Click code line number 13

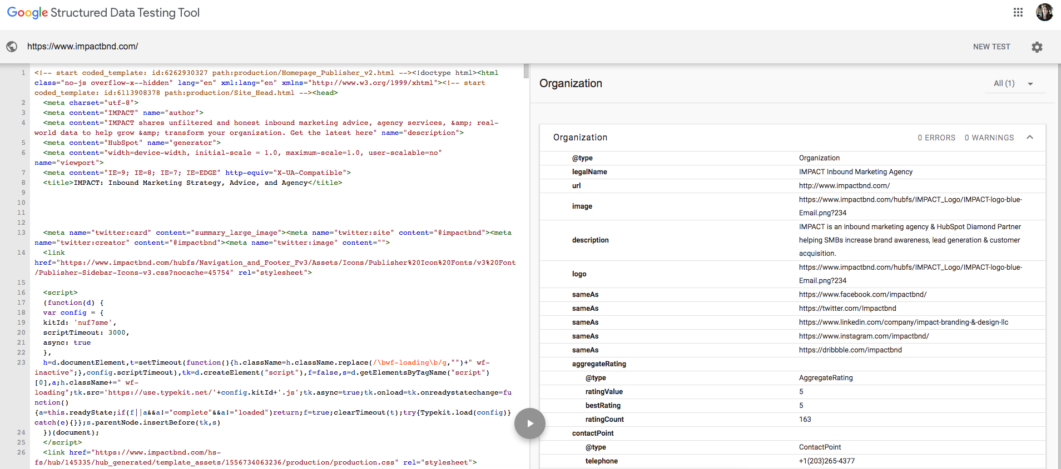click(21, 233)
